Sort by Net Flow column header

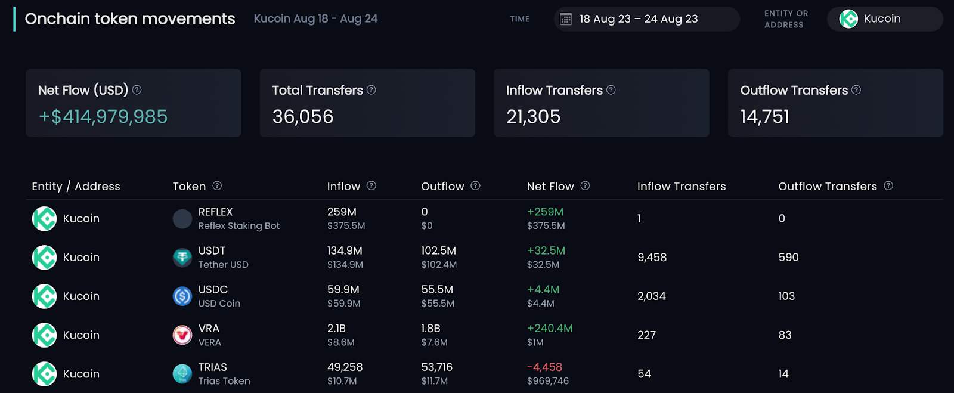pos(550,187)
